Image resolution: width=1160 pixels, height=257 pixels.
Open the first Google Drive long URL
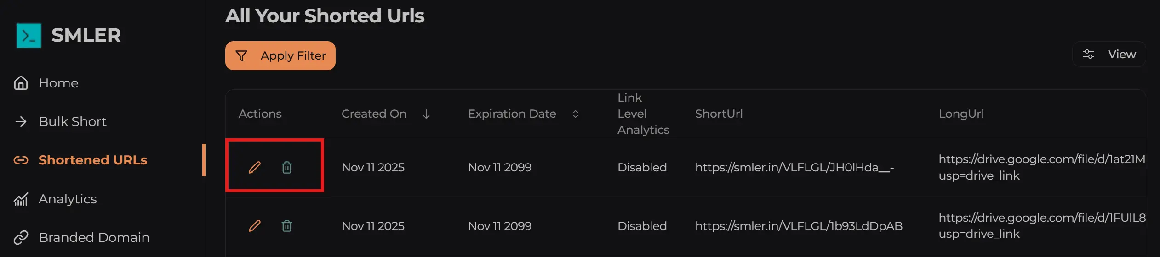[x=1041, y=159]
